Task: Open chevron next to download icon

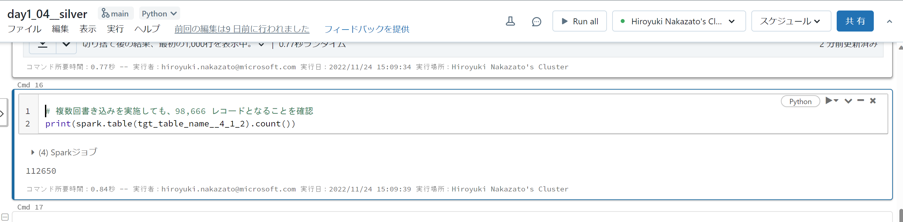Action: (66, 45)
